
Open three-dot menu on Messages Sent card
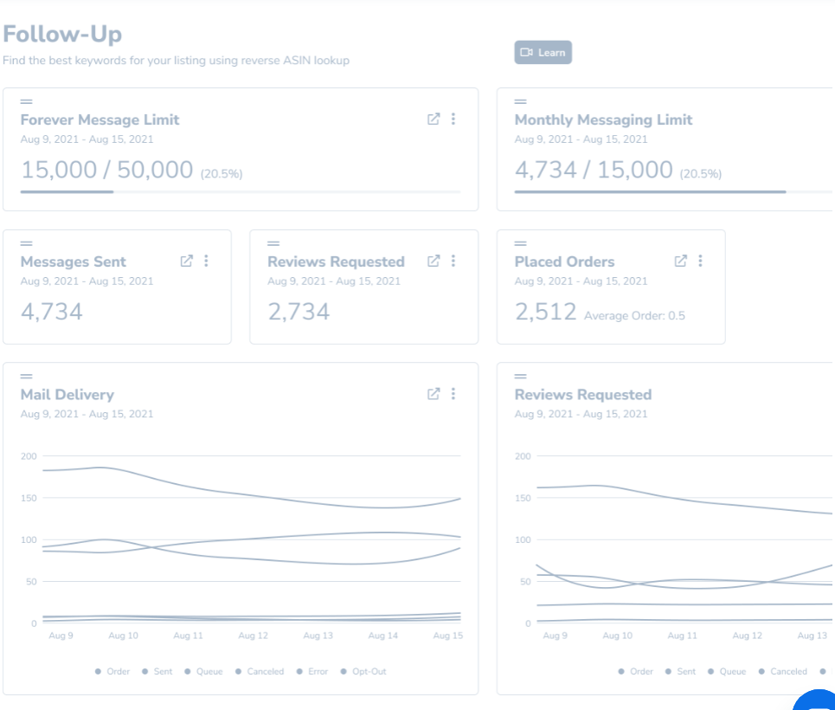click(206, 261)
